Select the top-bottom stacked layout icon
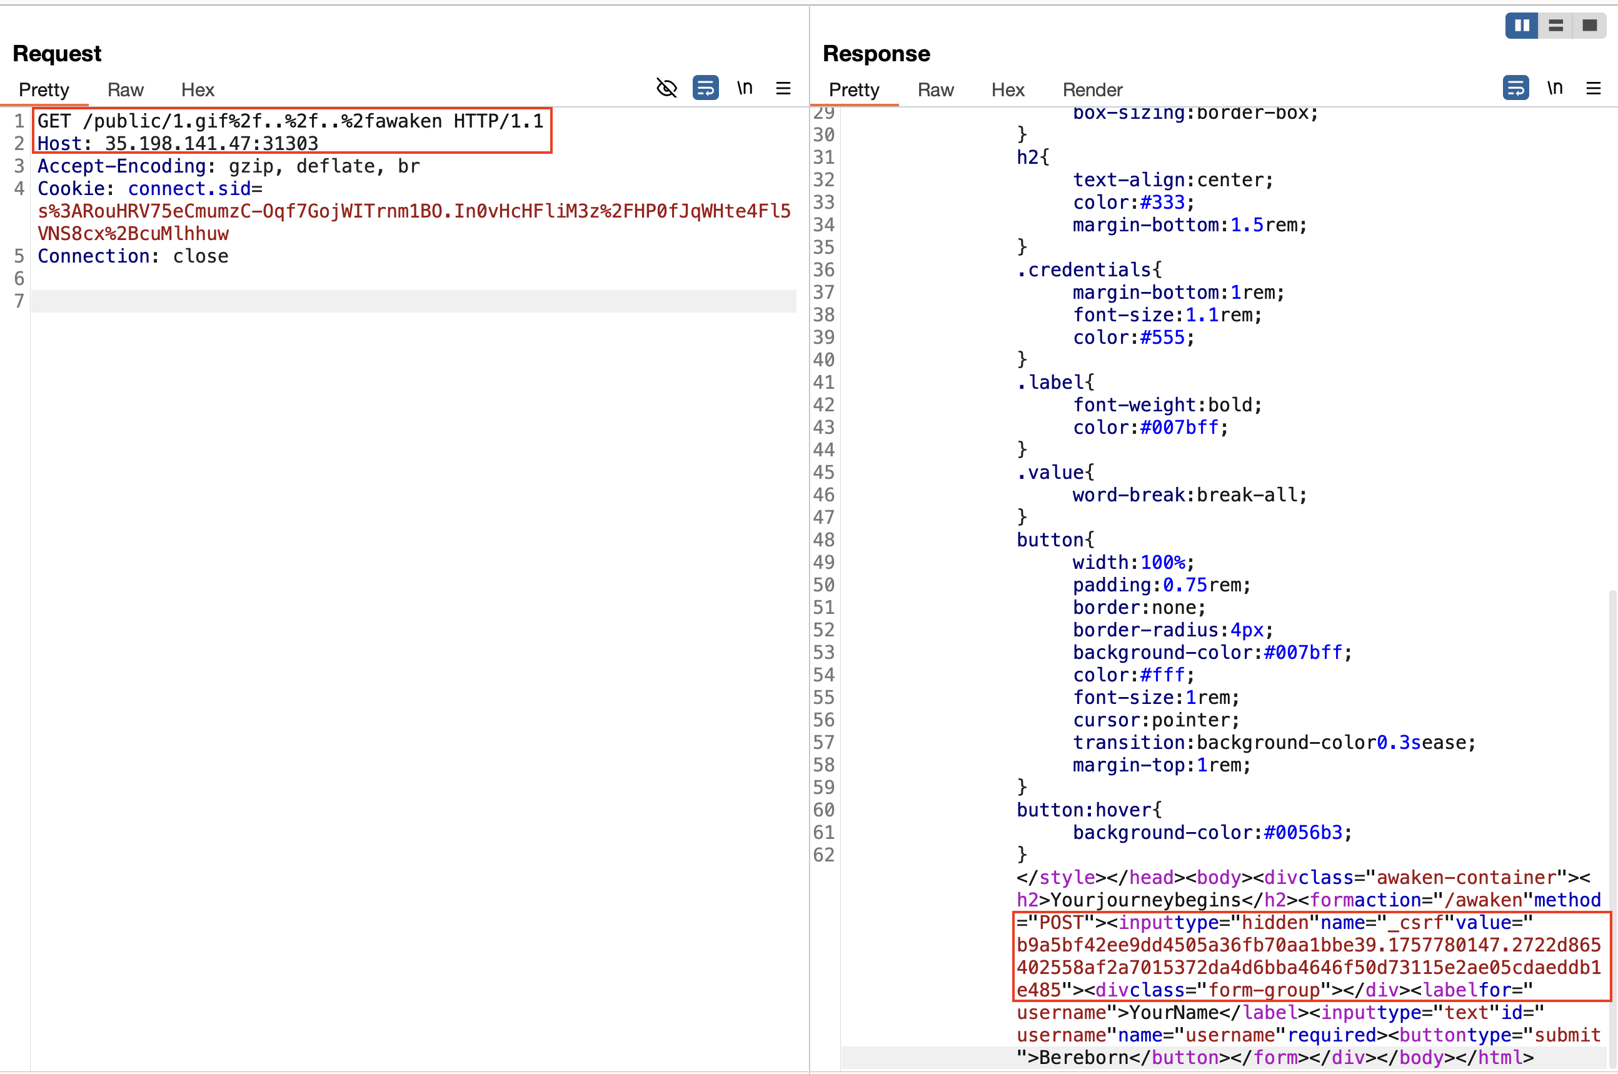Viewport: 1618px width, 1074px height. (x=1555, y=26)
